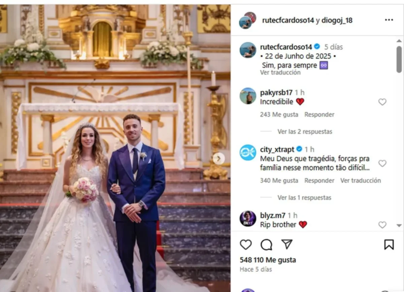Go to next photo with carousel arrow
This screenshot has width=404, height=292.
[x=219, y=158]
